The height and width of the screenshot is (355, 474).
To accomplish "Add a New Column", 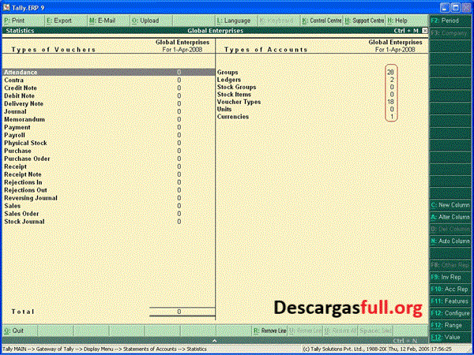I will (450, 205).
